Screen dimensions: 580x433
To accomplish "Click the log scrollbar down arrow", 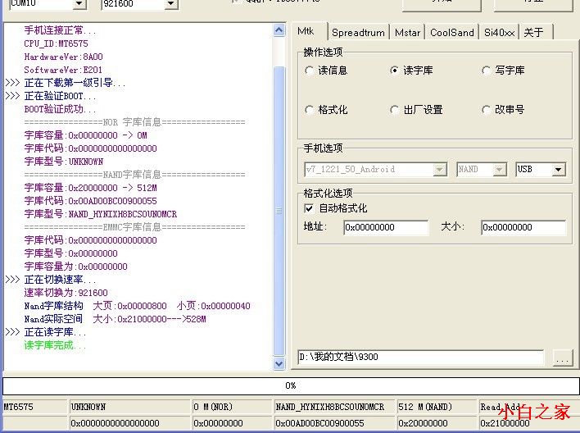I will pos(279,364).
